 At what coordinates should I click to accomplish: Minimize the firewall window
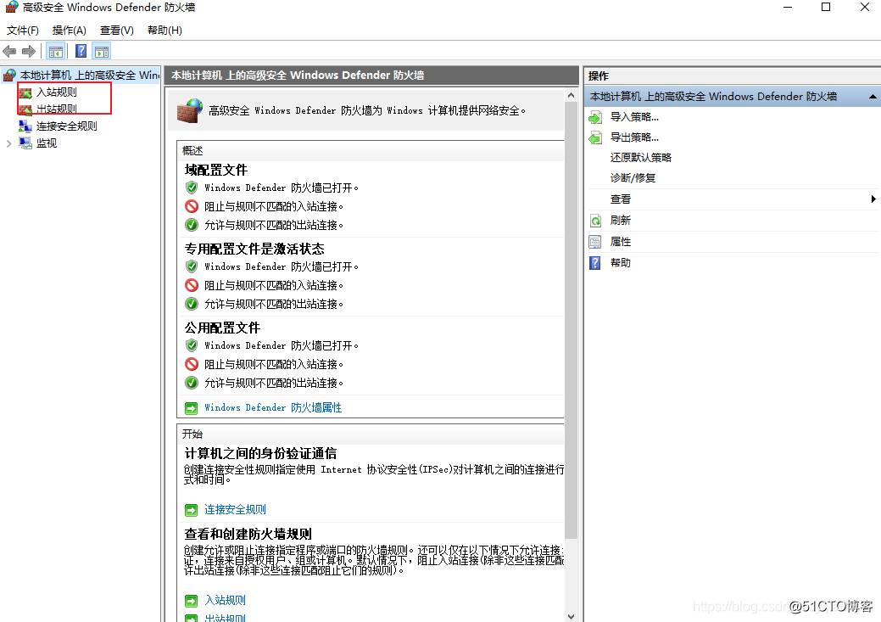[x=788, y=8]
